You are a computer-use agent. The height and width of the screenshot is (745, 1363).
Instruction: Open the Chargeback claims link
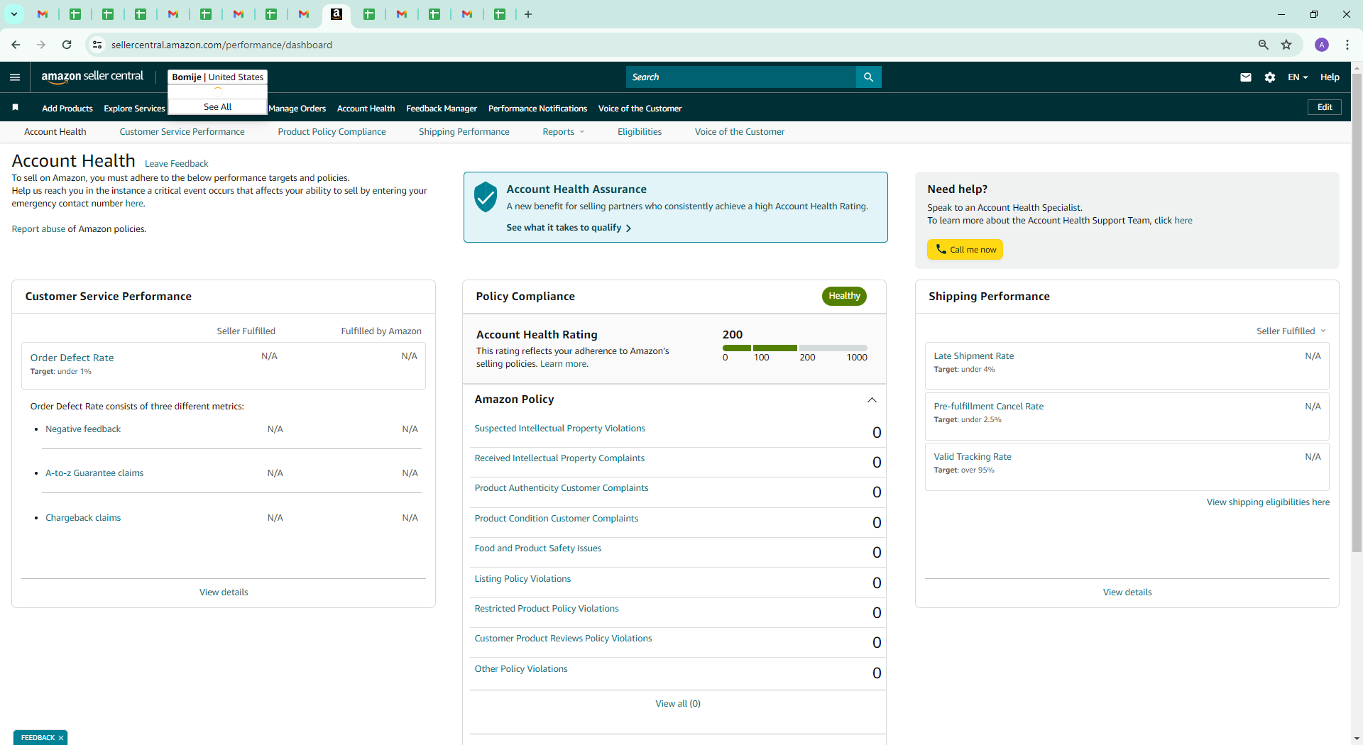83,518
